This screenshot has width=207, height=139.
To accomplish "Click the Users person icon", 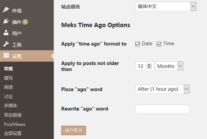I will (x=6, y=33).
